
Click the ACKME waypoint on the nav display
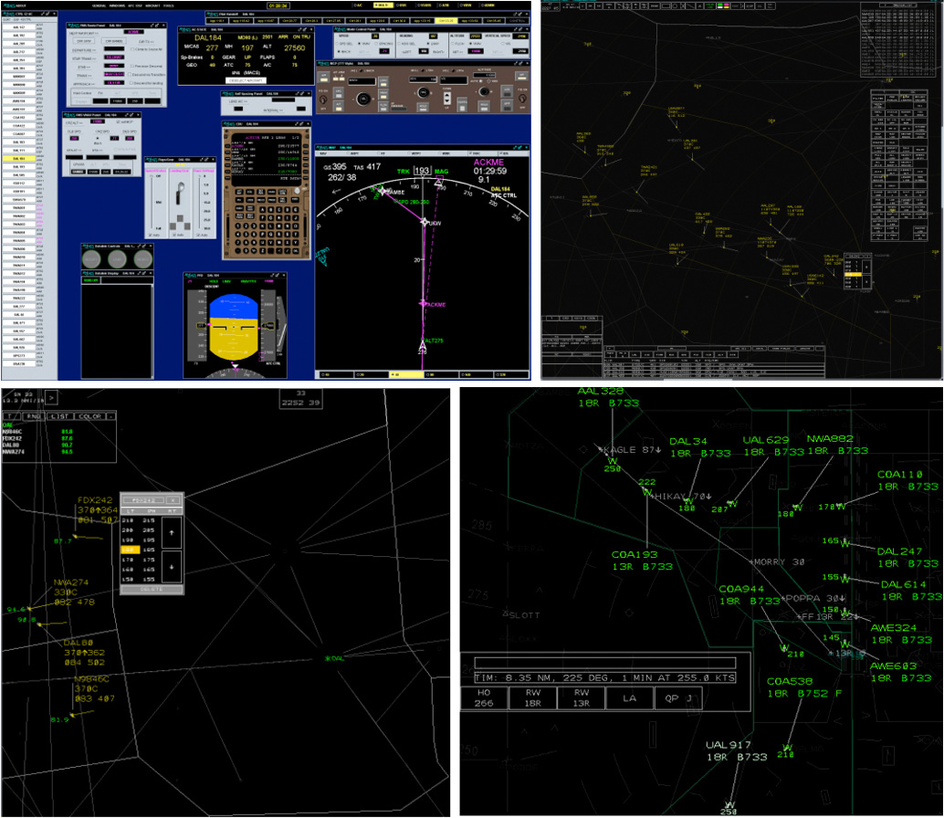pyautogui.click(x=423, y=304)
